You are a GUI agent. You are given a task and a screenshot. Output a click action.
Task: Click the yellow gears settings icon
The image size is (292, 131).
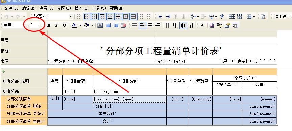220,25
